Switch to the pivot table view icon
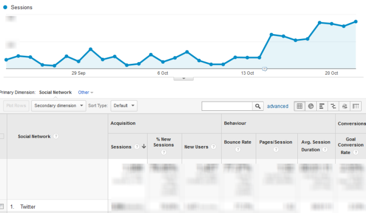 point(356,106)
